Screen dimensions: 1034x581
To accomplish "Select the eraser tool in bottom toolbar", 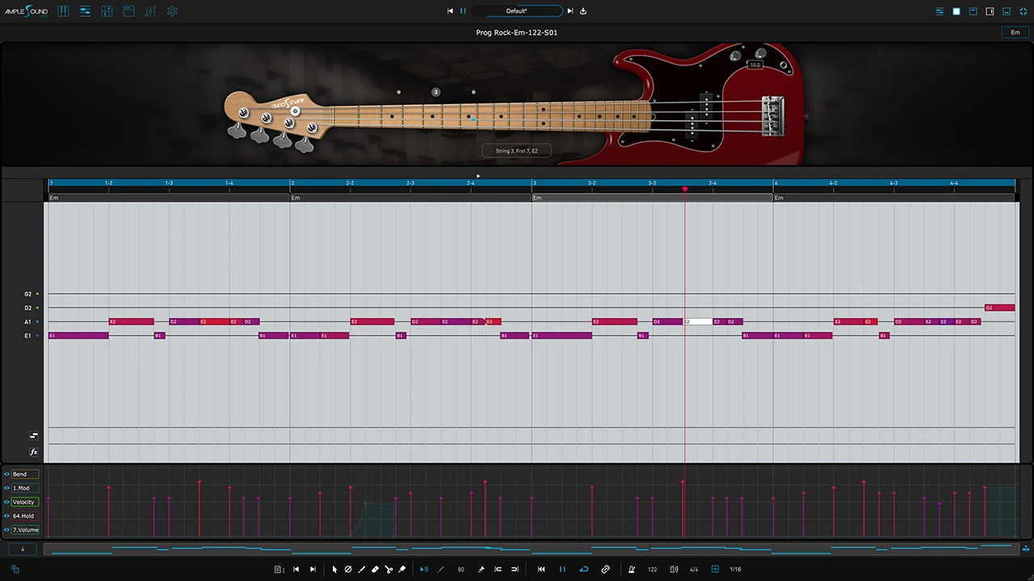I will (375, 569).
